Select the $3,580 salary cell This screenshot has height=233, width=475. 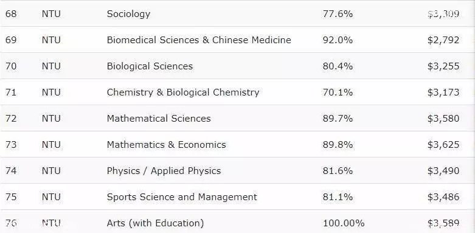443,119
